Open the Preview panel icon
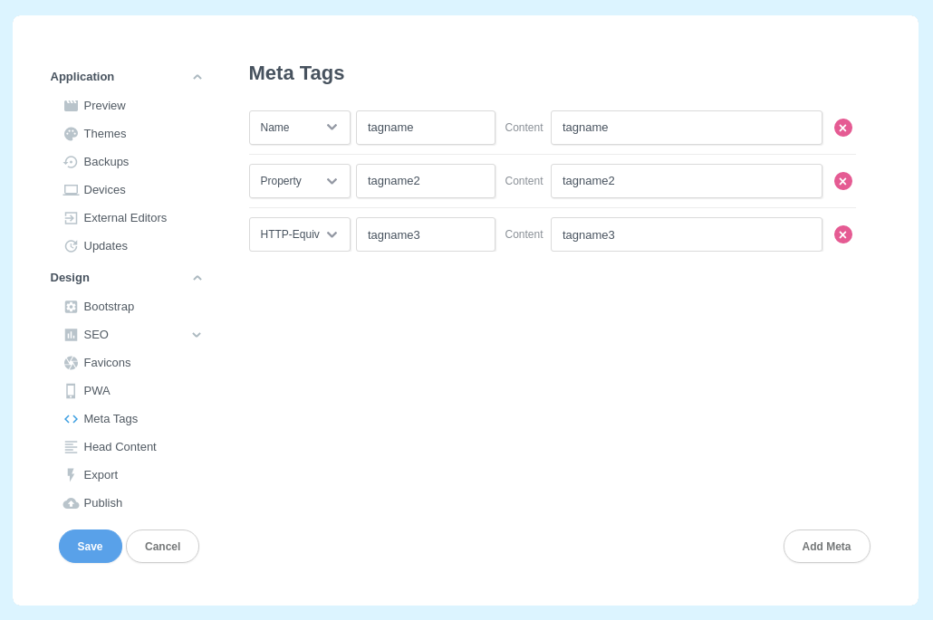 [71, 105]
